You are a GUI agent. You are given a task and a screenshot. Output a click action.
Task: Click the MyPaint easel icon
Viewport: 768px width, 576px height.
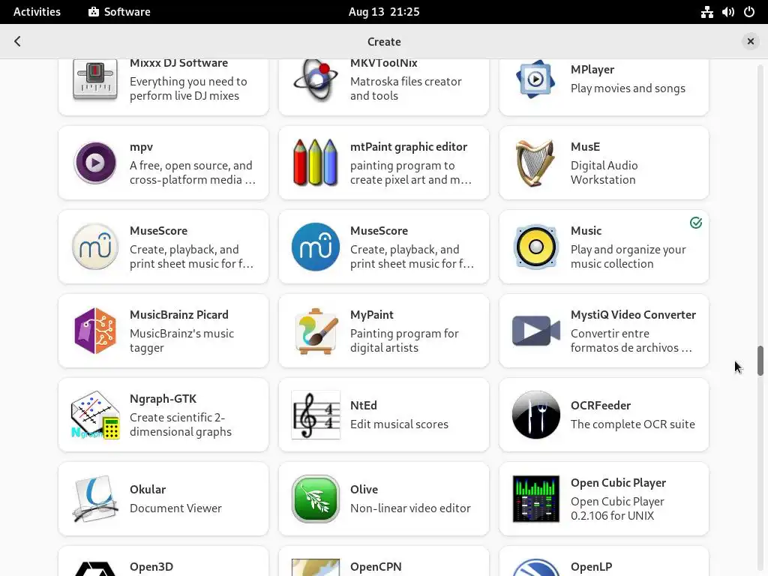pos(316,331)
